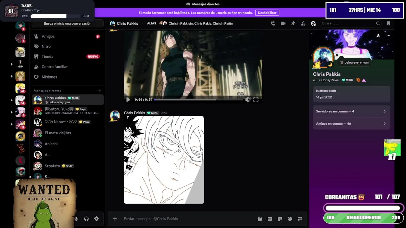This screenshot has width=406, height=228.
Task: Open inbox icon next to search box
Action: tap(388, 23)
